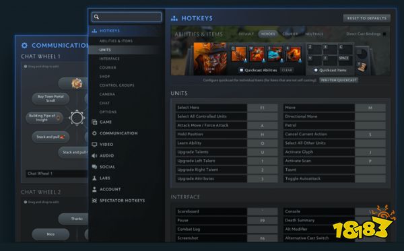Enable the Quickcast Abilities checkbox
Image resolution: width=404 pixels, height=251 pixels.
point(242,70)
